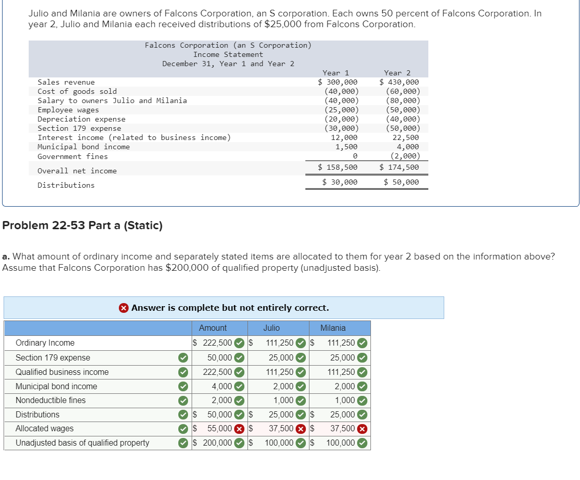Click green check beside Julio unadjusted basis 100,000

301,443
